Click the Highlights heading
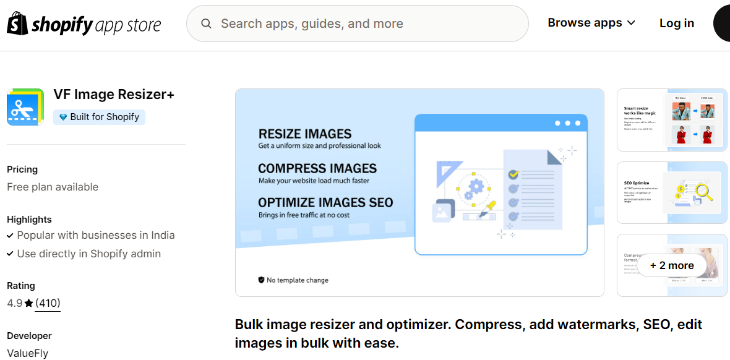 coord(29,220)
